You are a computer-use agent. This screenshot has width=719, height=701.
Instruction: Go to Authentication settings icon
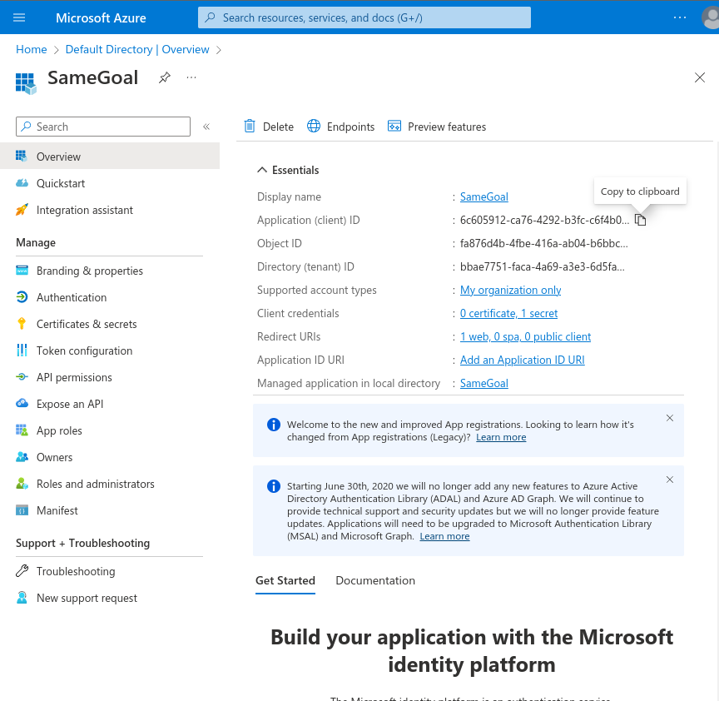pos(22,297)
